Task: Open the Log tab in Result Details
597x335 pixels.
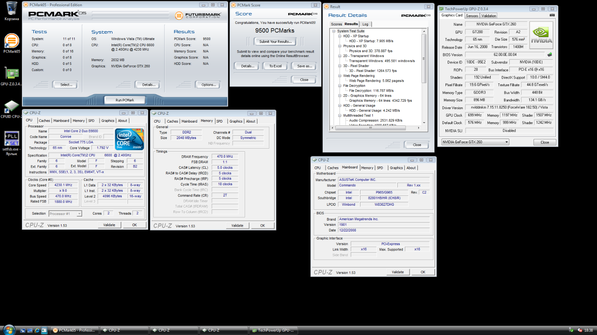Action: click(x=365, y=24)
